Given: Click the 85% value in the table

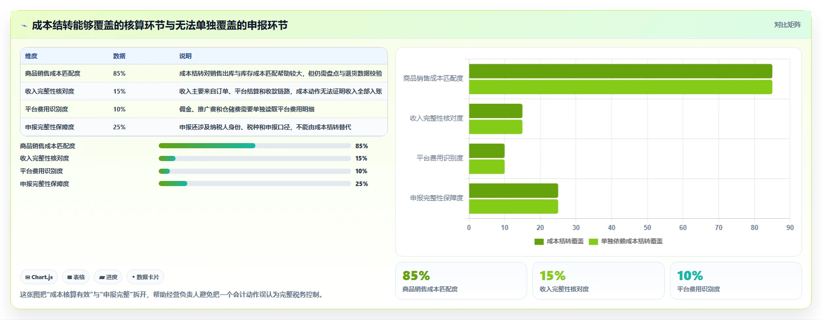Looking at the screenshot, I should (x=119, y=74).
